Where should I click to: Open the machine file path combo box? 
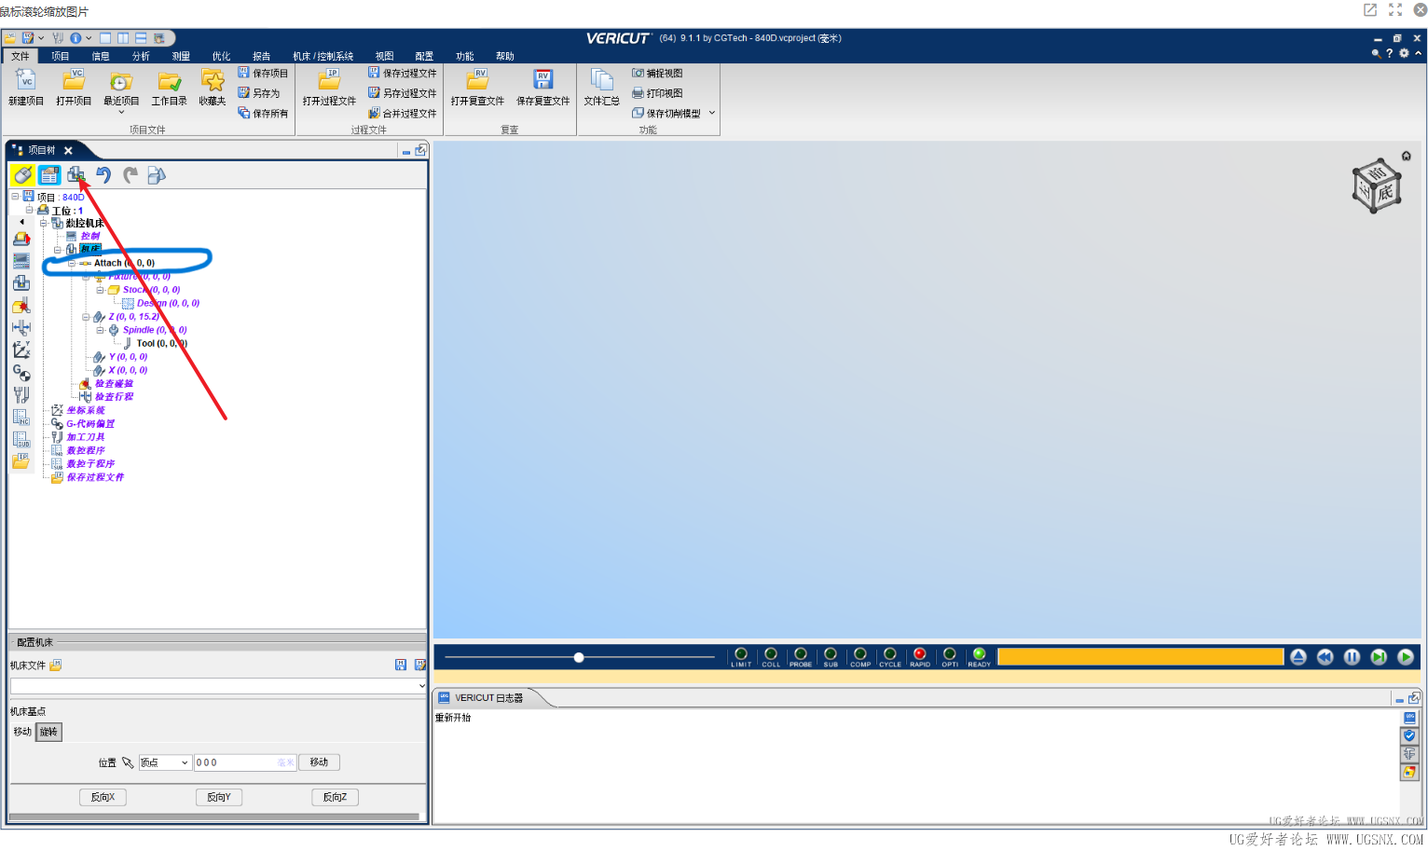[218, 686]
